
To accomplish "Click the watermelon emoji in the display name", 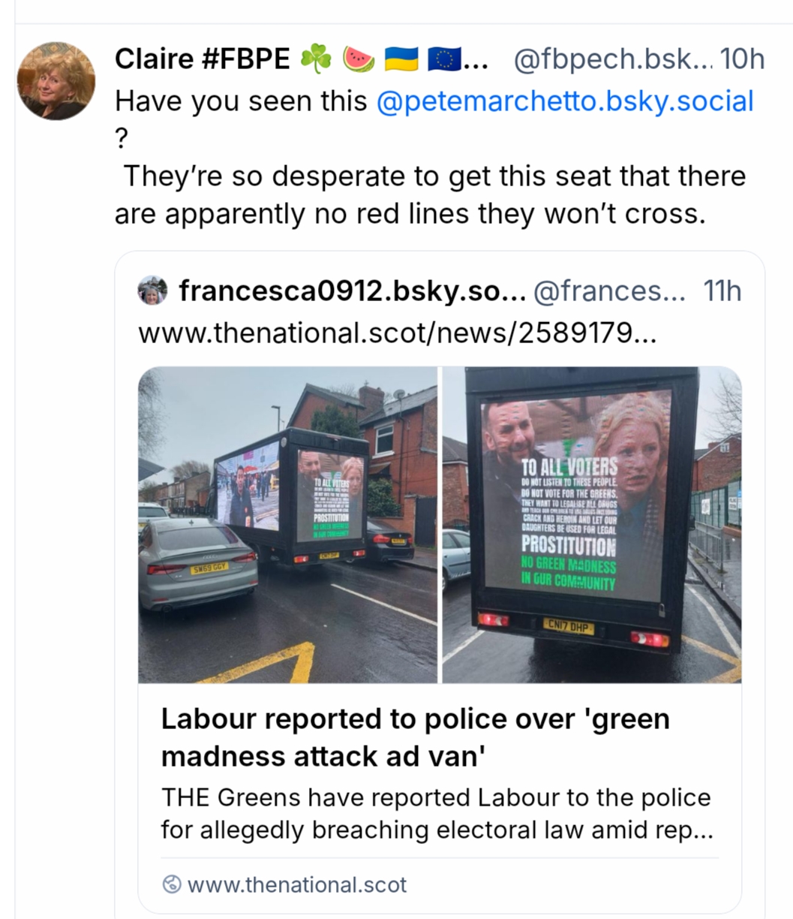I will tap(359, 59).
